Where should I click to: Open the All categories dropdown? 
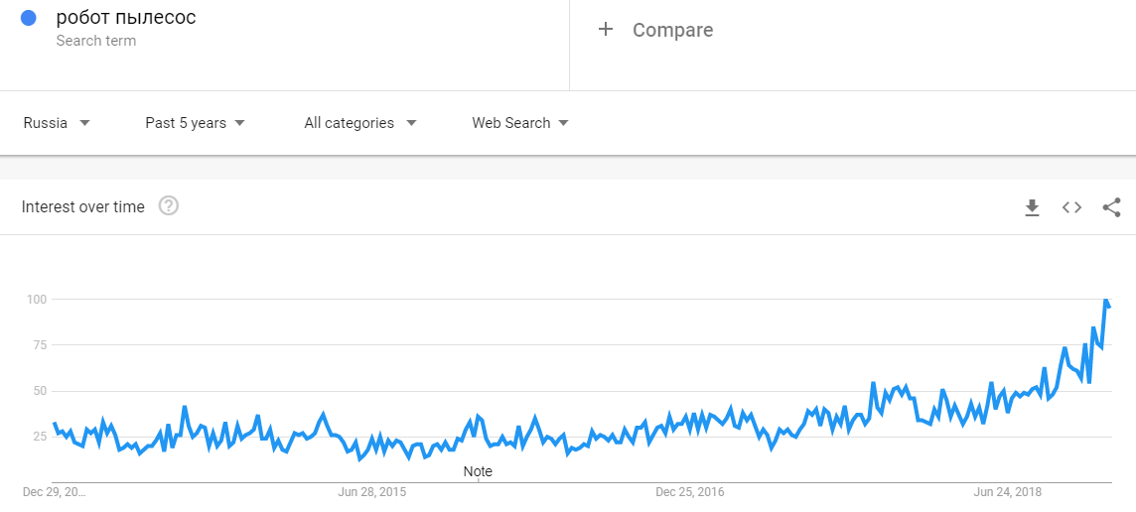(359, 123)
